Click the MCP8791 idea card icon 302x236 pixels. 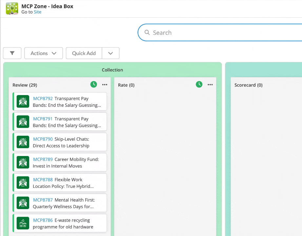click(23, 122)
